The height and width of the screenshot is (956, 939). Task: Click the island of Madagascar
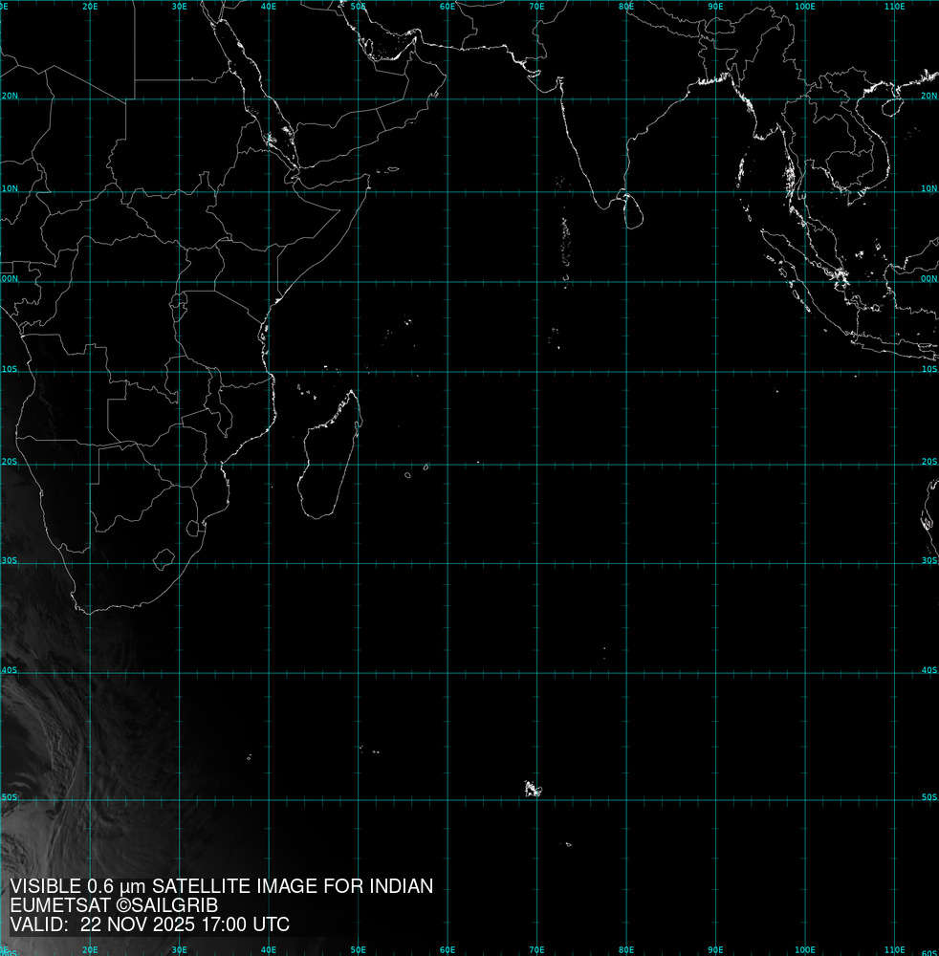pyautogui.click(x=327, y=459)
